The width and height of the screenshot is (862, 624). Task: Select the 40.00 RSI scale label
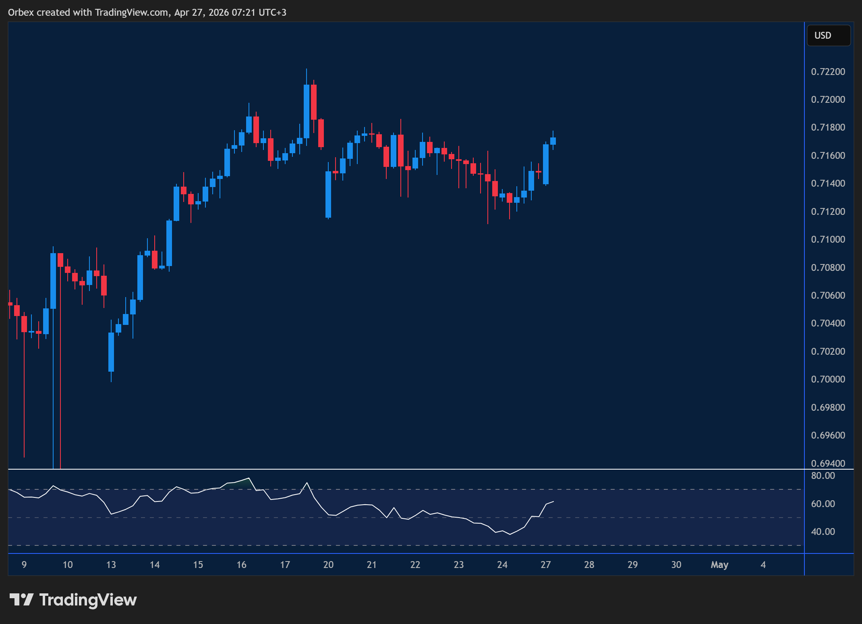(823, 532)
